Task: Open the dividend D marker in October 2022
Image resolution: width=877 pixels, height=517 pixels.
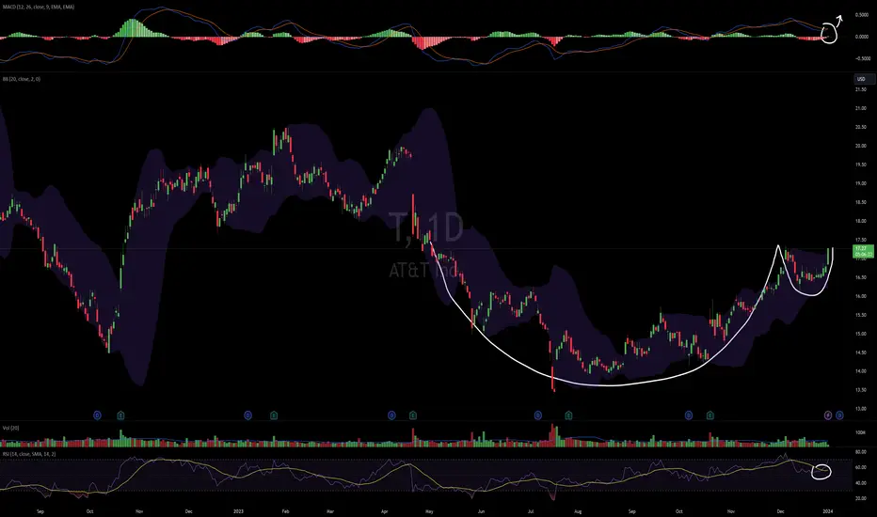Action: click(x=97, y=415)
